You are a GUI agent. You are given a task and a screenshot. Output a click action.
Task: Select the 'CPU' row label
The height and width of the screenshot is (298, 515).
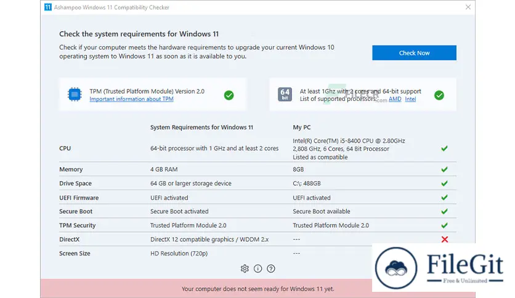tap(65, 148)
